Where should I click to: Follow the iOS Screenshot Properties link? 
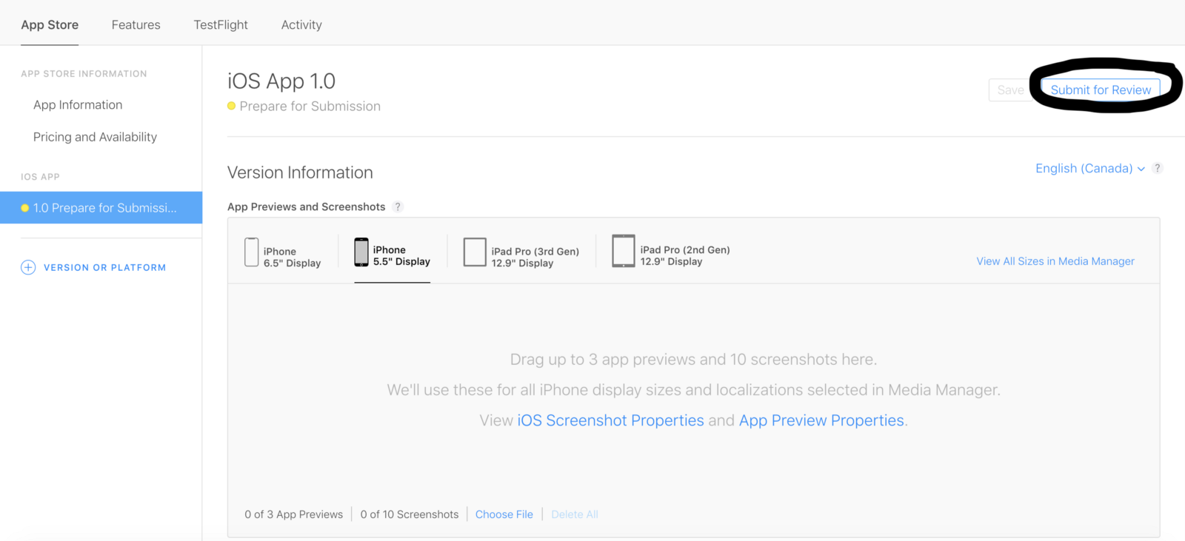[x=610, y=420]
